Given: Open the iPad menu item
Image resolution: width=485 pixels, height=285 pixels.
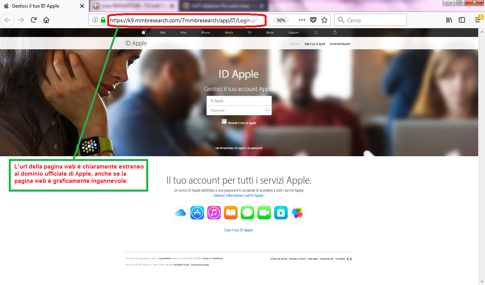Looking at the screenshot, I should [x=183, y=33].
